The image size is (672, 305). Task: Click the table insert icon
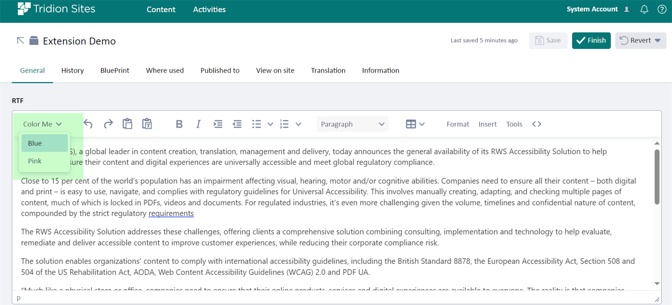411,124
